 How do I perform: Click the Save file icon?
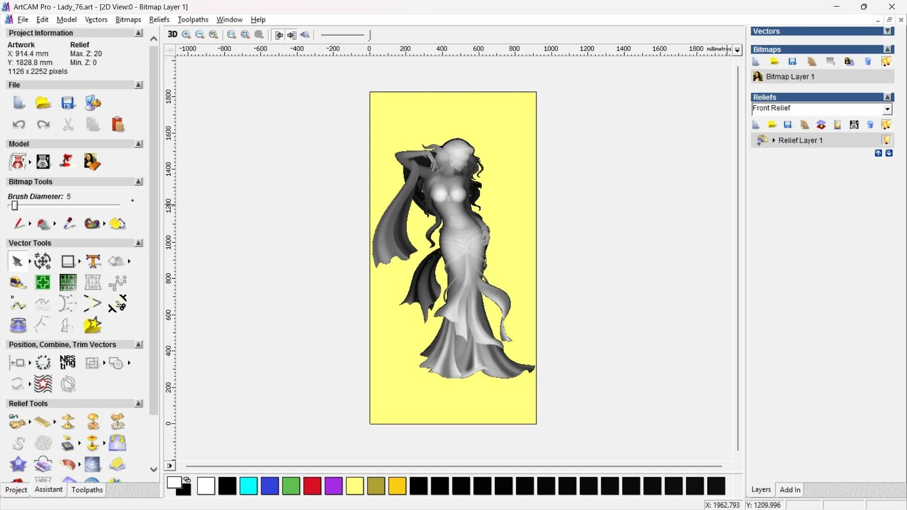[x=68, y=103]
